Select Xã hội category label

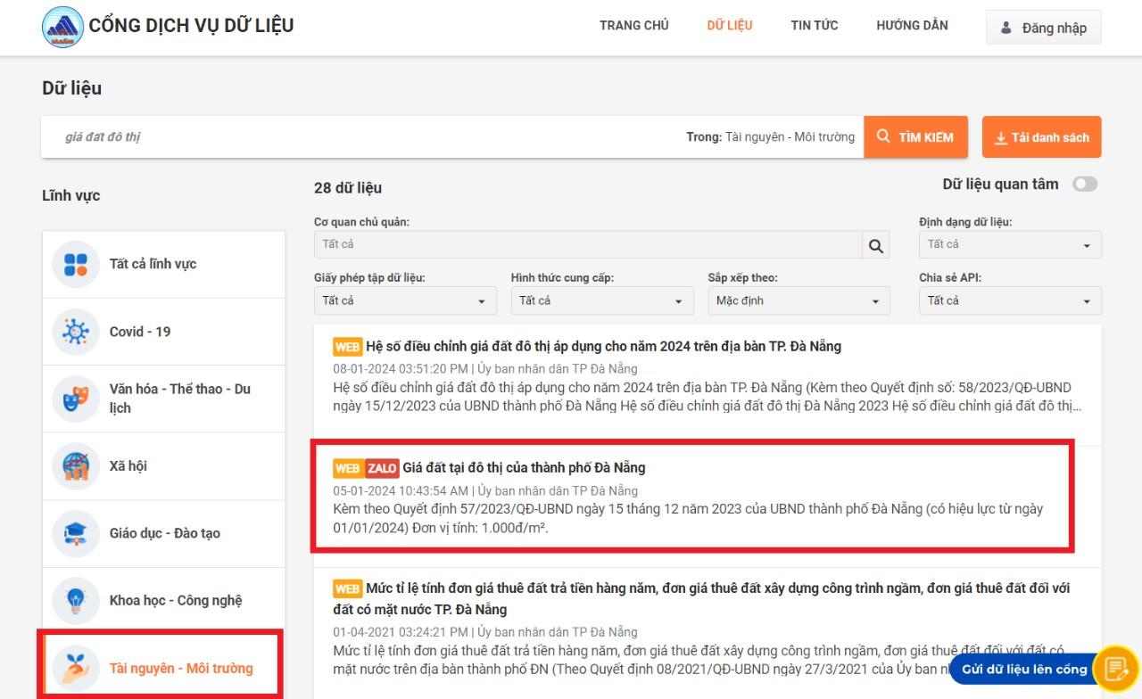(128, 466)
